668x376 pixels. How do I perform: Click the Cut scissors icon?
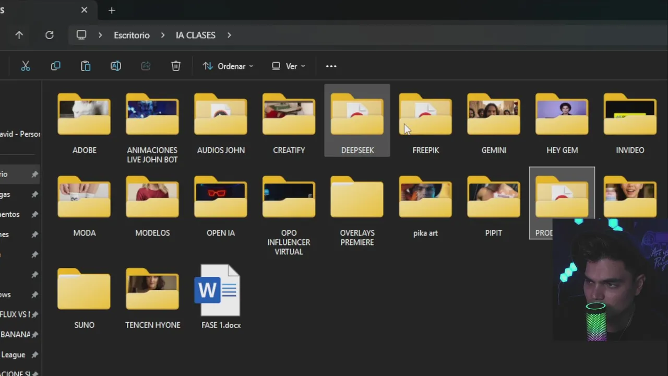pyautogui.click(x=26, y=66)
